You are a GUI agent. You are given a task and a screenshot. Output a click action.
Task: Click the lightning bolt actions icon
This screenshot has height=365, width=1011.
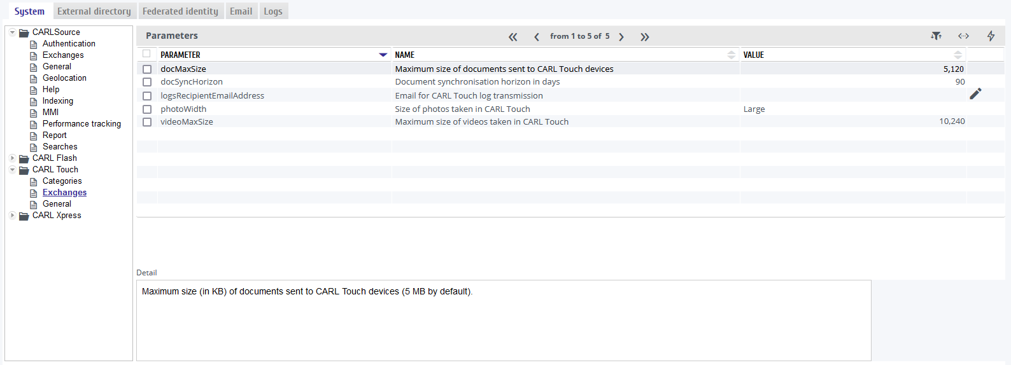coord(991,36)
